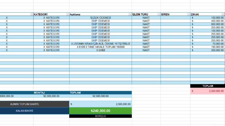Open the GİREN column filter dropdown
This screenshot has height=126, width=225.
tap(189, 14)
